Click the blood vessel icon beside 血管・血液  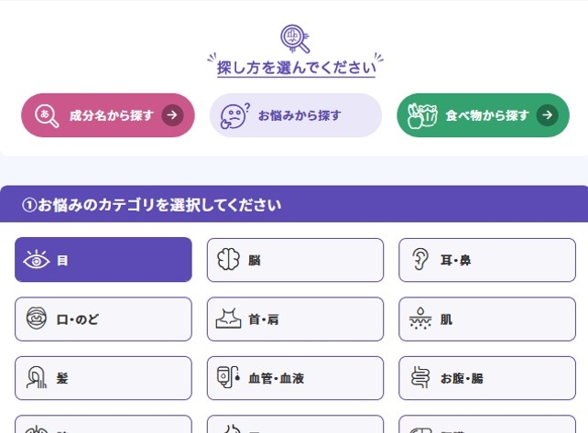[228, 378]
